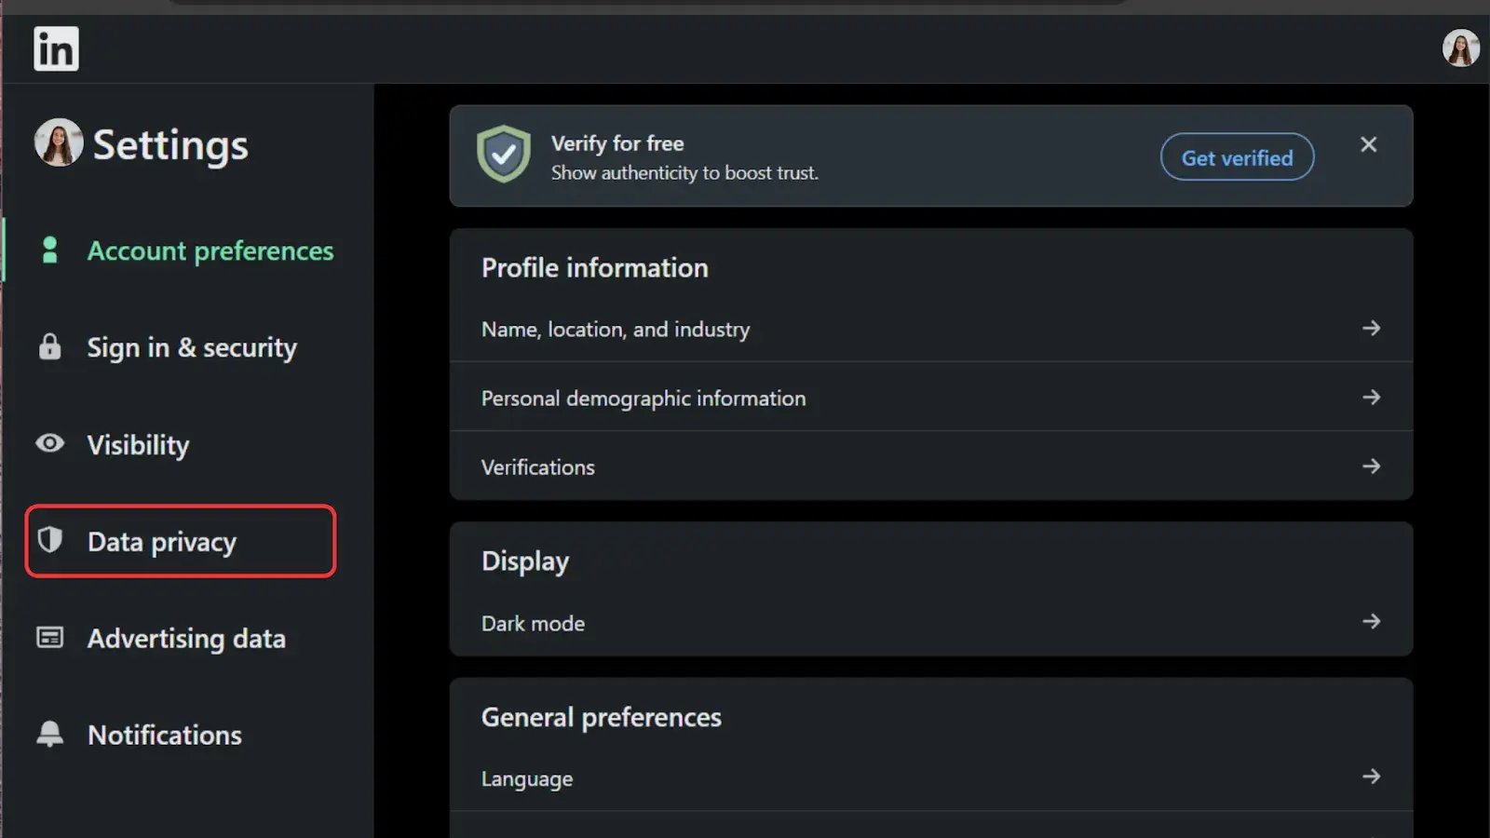
Task: Click the LinkedIn logo icon
Action: 56,48
